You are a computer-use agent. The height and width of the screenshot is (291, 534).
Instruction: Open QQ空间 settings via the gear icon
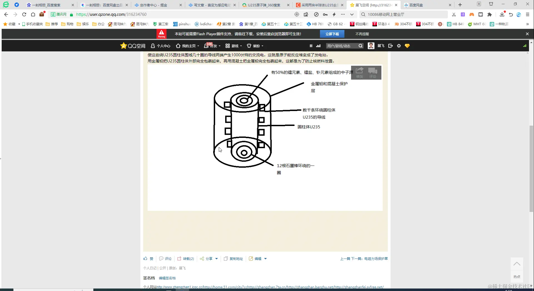(x=399, y=46)
